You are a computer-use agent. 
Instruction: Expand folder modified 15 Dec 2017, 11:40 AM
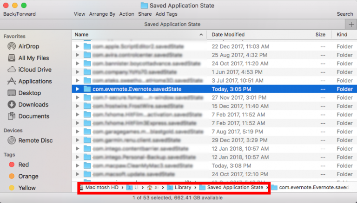[x=78, y=106]
